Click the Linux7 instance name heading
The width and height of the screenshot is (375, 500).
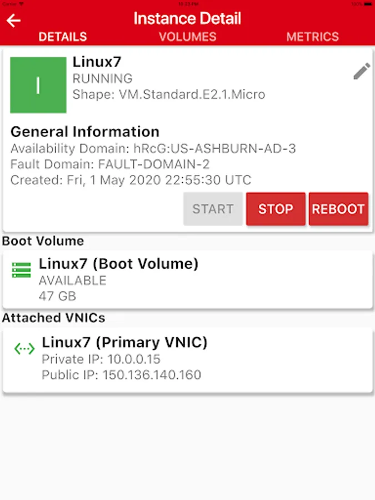97,62
